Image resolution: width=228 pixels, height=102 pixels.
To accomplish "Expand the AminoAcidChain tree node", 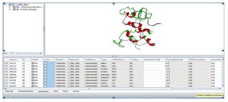I will coord(10,7).
